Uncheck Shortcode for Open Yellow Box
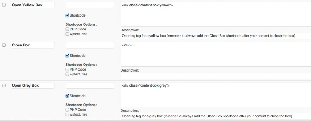 click(67, 15)
